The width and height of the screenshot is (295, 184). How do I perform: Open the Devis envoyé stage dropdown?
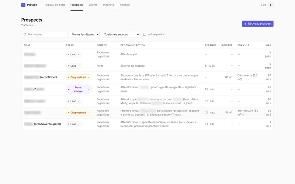click(79, 89)
